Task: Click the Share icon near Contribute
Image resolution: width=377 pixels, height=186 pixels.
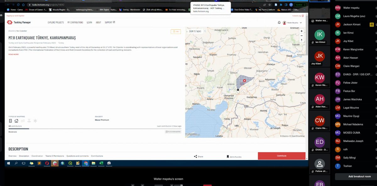Action: 195,157
